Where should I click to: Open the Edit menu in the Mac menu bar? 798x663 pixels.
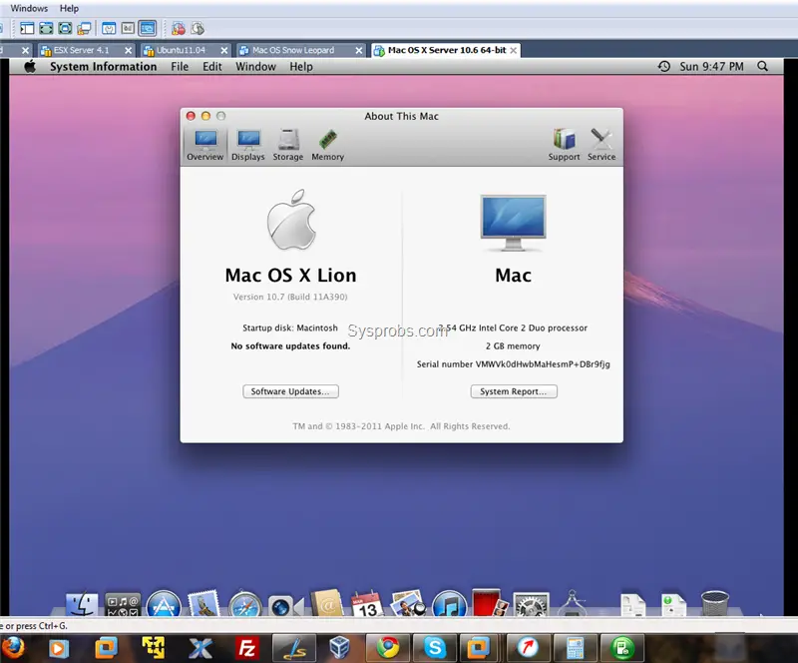(x=212, y=67)
